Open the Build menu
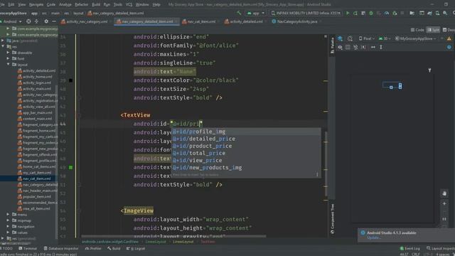The image size is (455, 256). point(96,4)
